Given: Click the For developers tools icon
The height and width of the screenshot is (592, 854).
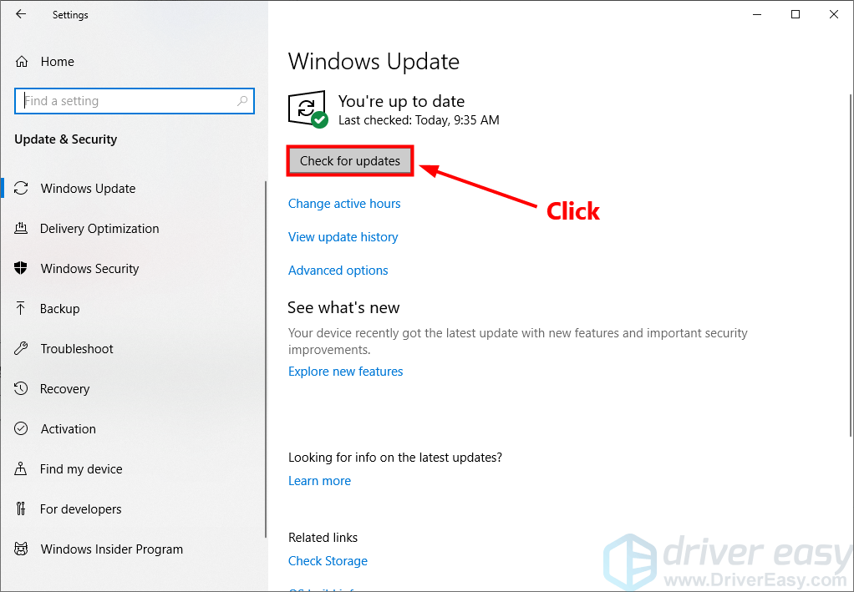Looking at the screenshot, I should pyautogui.click(x=21, y=509).
